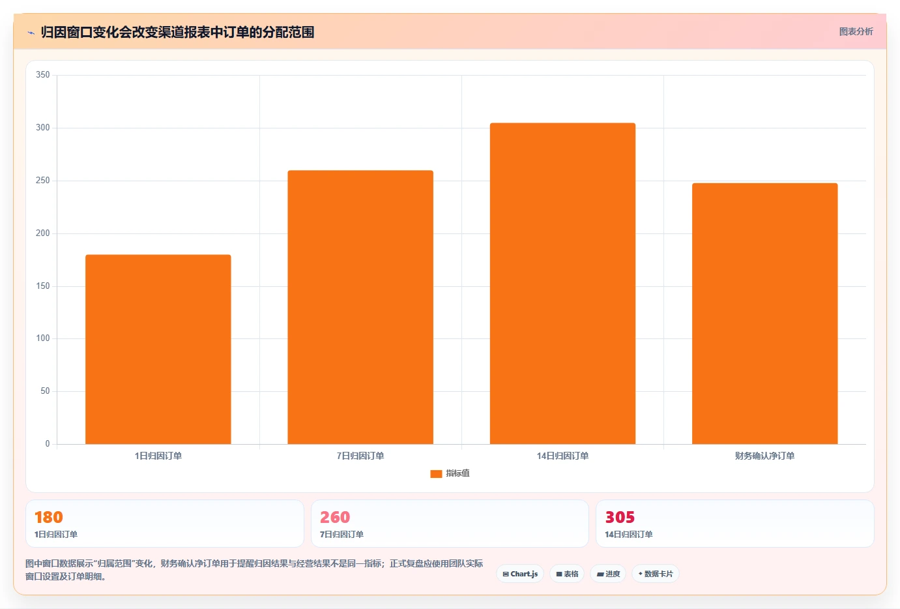The width and height of the screenshot is (900, 609).
Task: Click the 7日归因订单 x-axis label under the chart
Action: tap(360, 456)
